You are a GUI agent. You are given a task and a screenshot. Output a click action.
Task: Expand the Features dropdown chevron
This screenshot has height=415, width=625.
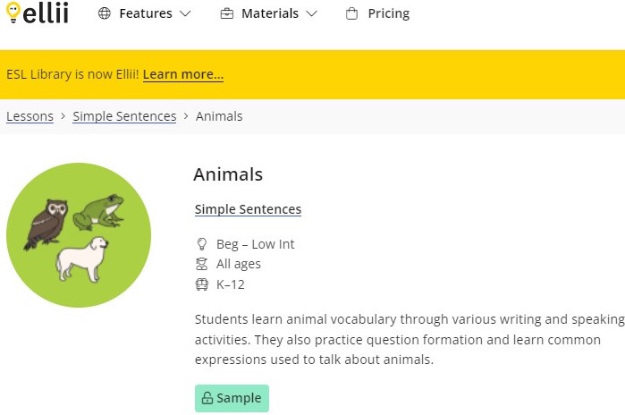tap(185, 13)
